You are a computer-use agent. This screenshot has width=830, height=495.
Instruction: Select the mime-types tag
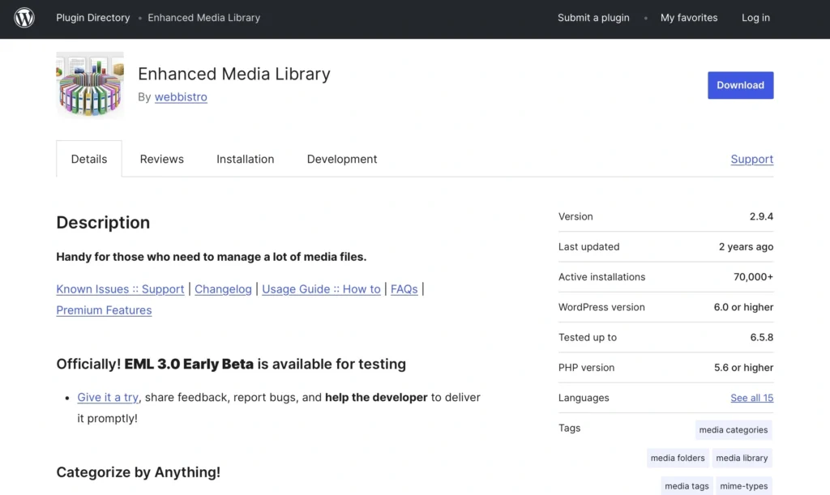tap(744, 486)
